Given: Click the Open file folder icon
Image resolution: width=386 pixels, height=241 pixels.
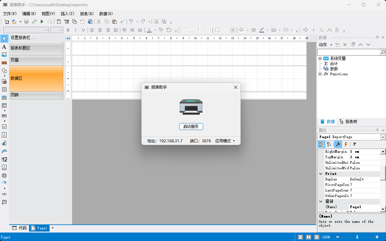Looking at the screenshot, I should (x=14, y=21).
